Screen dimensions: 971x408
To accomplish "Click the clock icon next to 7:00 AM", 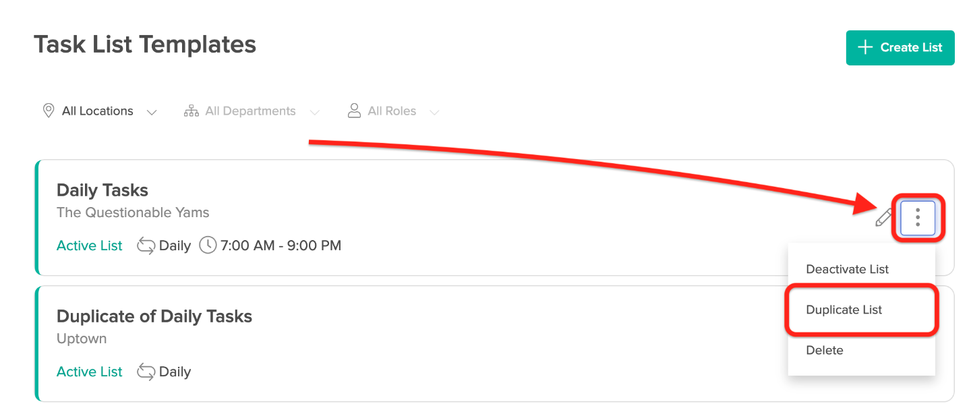I will [x=208, y=245].
